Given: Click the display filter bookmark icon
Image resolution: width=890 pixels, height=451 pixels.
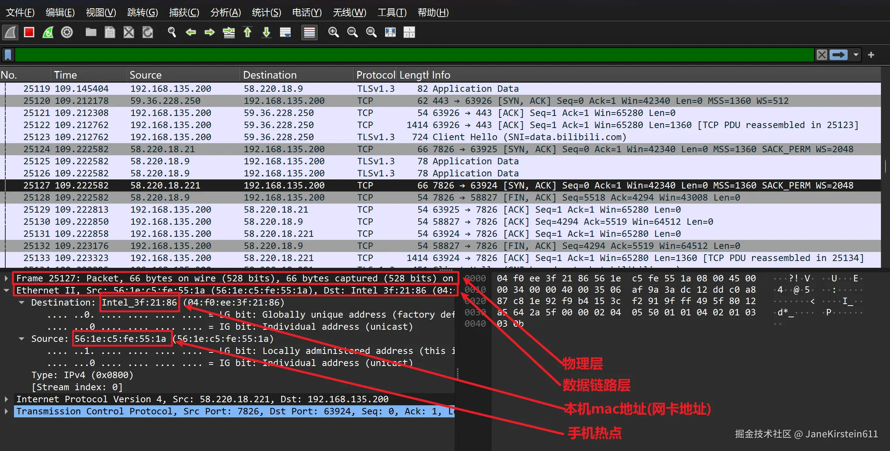Looking at the screenshot, I should coord(8,55).
